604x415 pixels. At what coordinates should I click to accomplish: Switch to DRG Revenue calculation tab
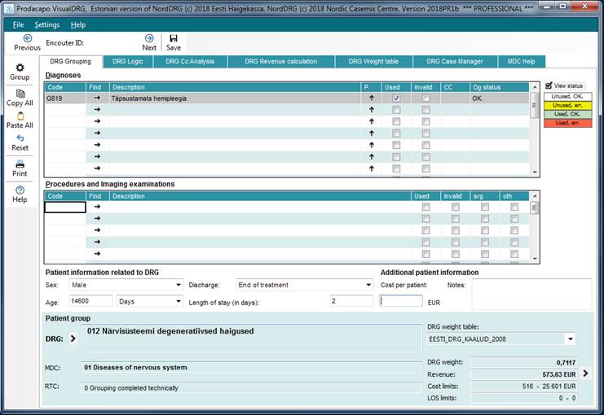pyautogui.click(x=280, y=62)
